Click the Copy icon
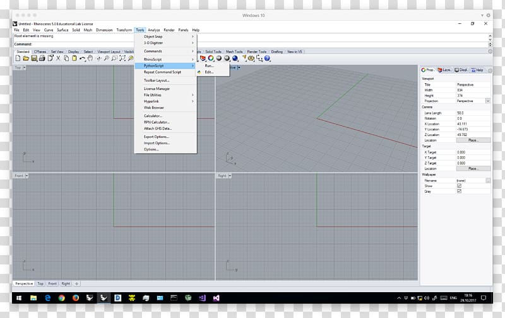 pos(66,58)
